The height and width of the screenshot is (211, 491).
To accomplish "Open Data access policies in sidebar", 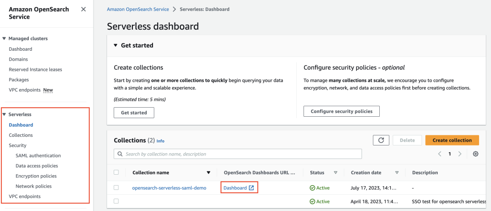I will pyautogui.click(x=36, y=166).
